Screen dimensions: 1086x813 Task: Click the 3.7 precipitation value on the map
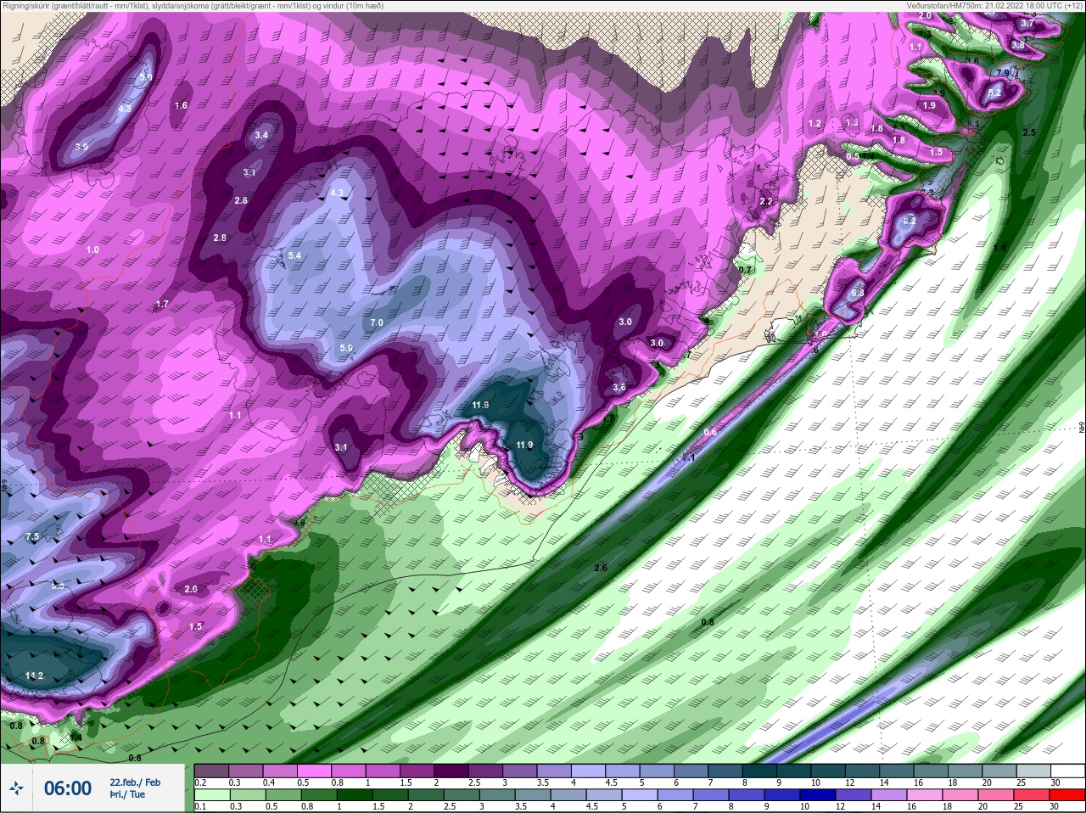[x=1027, y=24]
